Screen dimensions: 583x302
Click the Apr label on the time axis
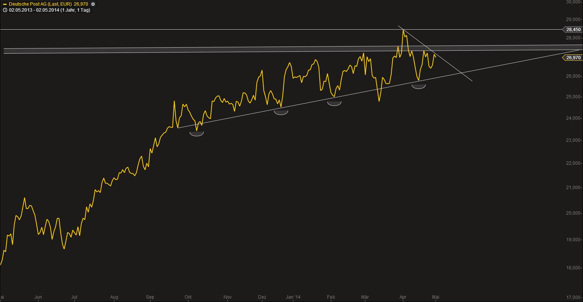point(403,297)
